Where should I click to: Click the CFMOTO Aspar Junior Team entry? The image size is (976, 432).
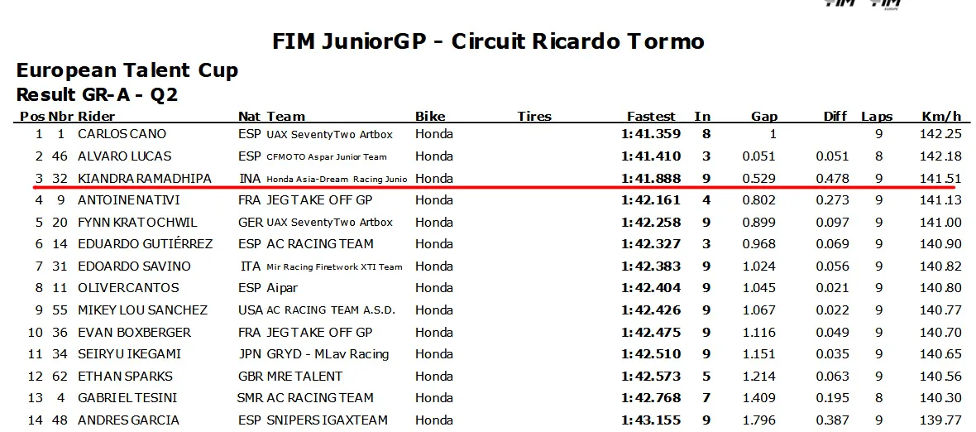click(x=326, y=156)
